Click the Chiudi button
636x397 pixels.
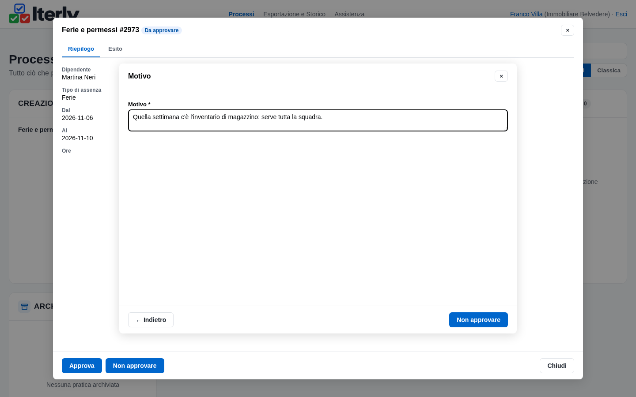click(557, 366)
